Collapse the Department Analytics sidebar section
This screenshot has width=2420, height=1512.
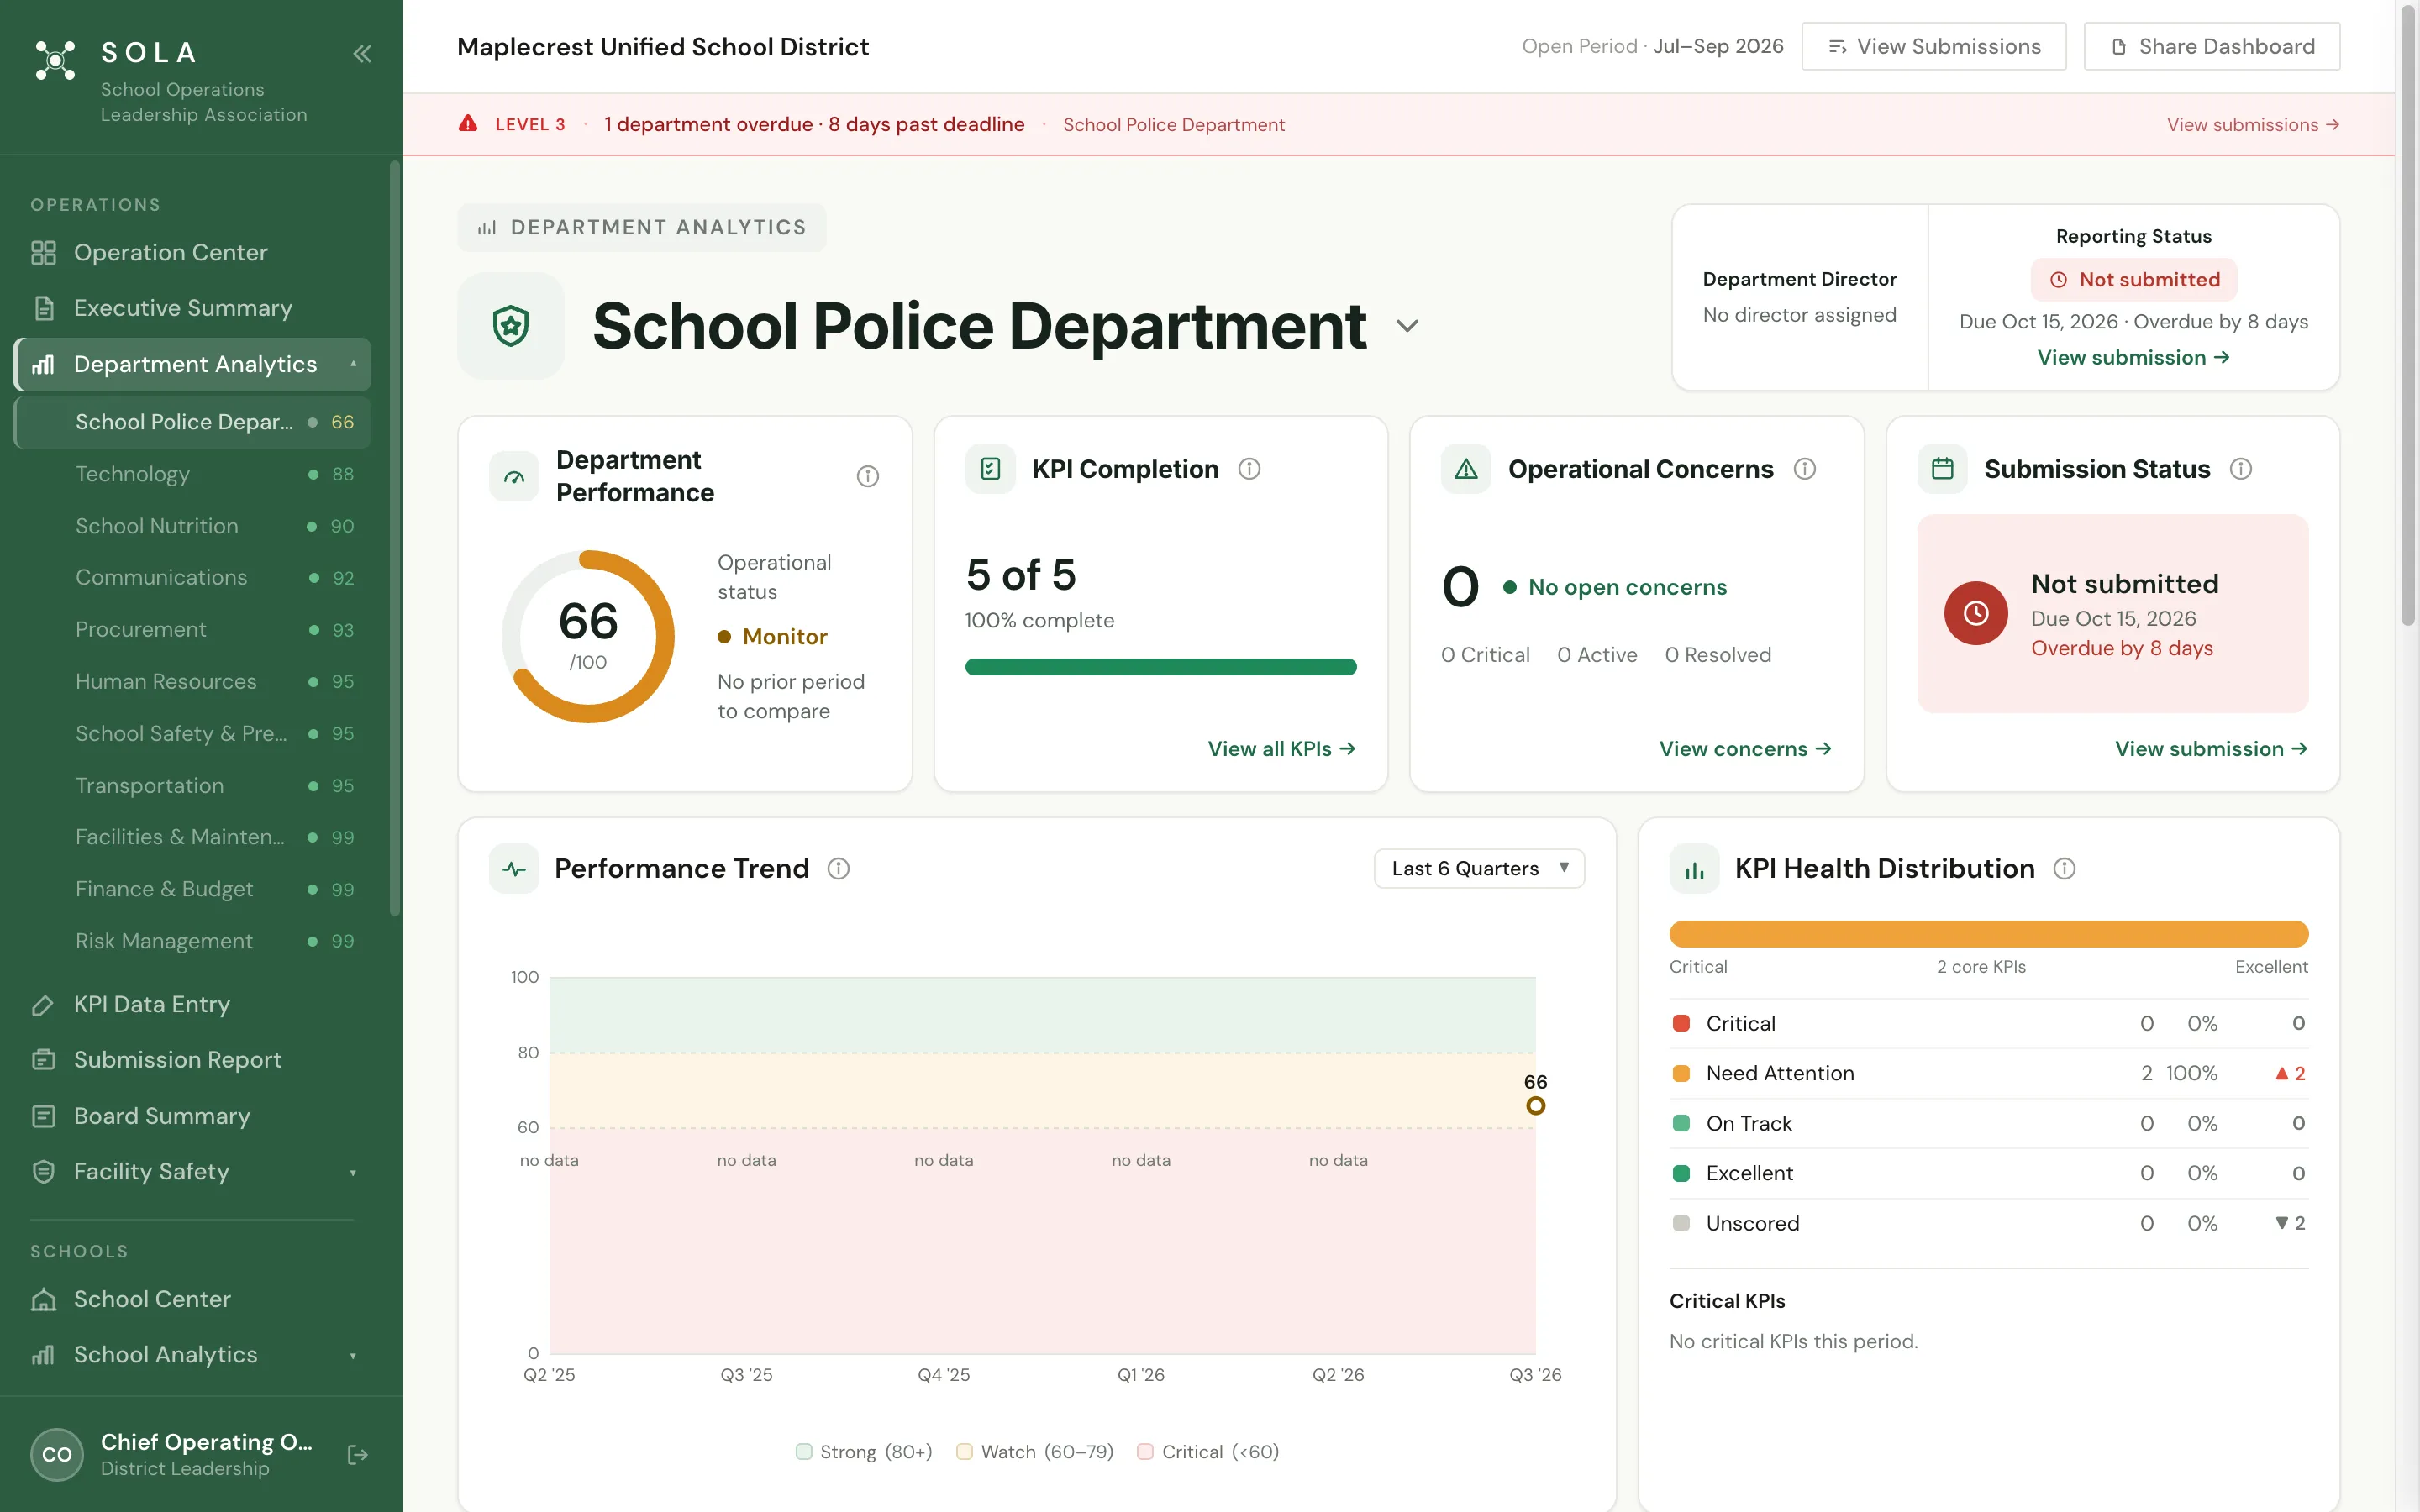(353, 364)
